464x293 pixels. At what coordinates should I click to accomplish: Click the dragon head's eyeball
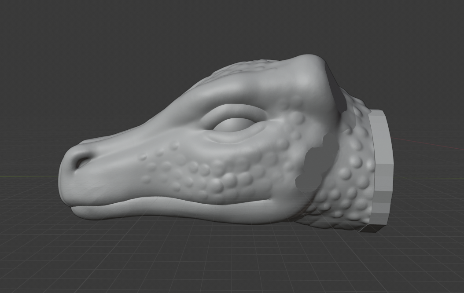[x=235, y=125]
